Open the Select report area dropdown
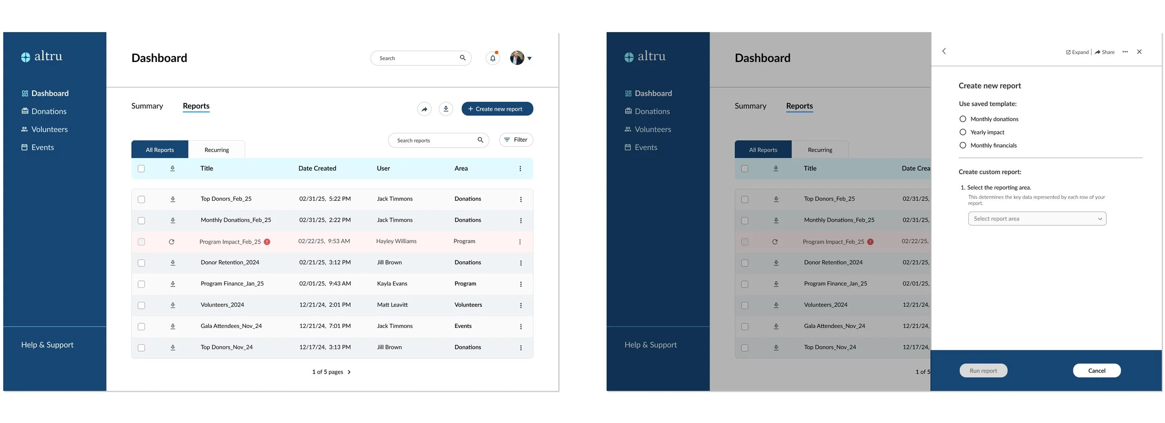Image resolution: width=1165 pixels, height=423 pixels. (x=1037, y=218)
